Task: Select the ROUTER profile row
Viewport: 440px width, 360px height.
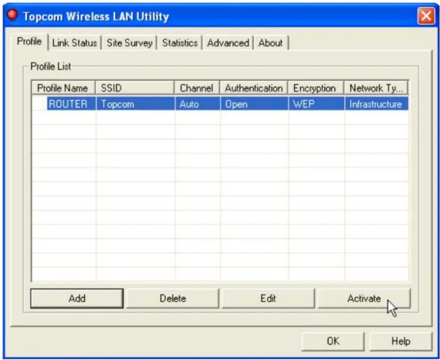Action: [220, 104]
